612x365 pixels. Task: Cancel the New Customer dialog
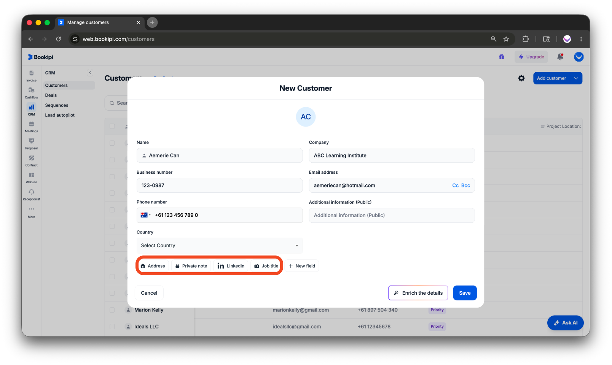pos(149,293)
